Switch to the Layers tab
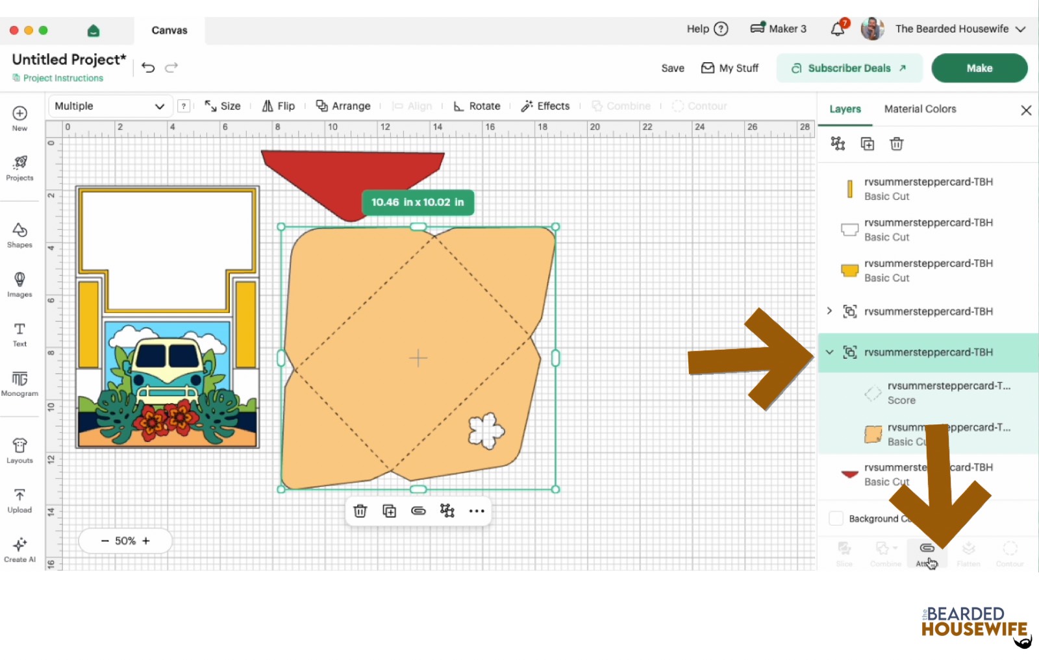Screen dimensions: 1039x660 pyautogui.click(x=845, y=109)
